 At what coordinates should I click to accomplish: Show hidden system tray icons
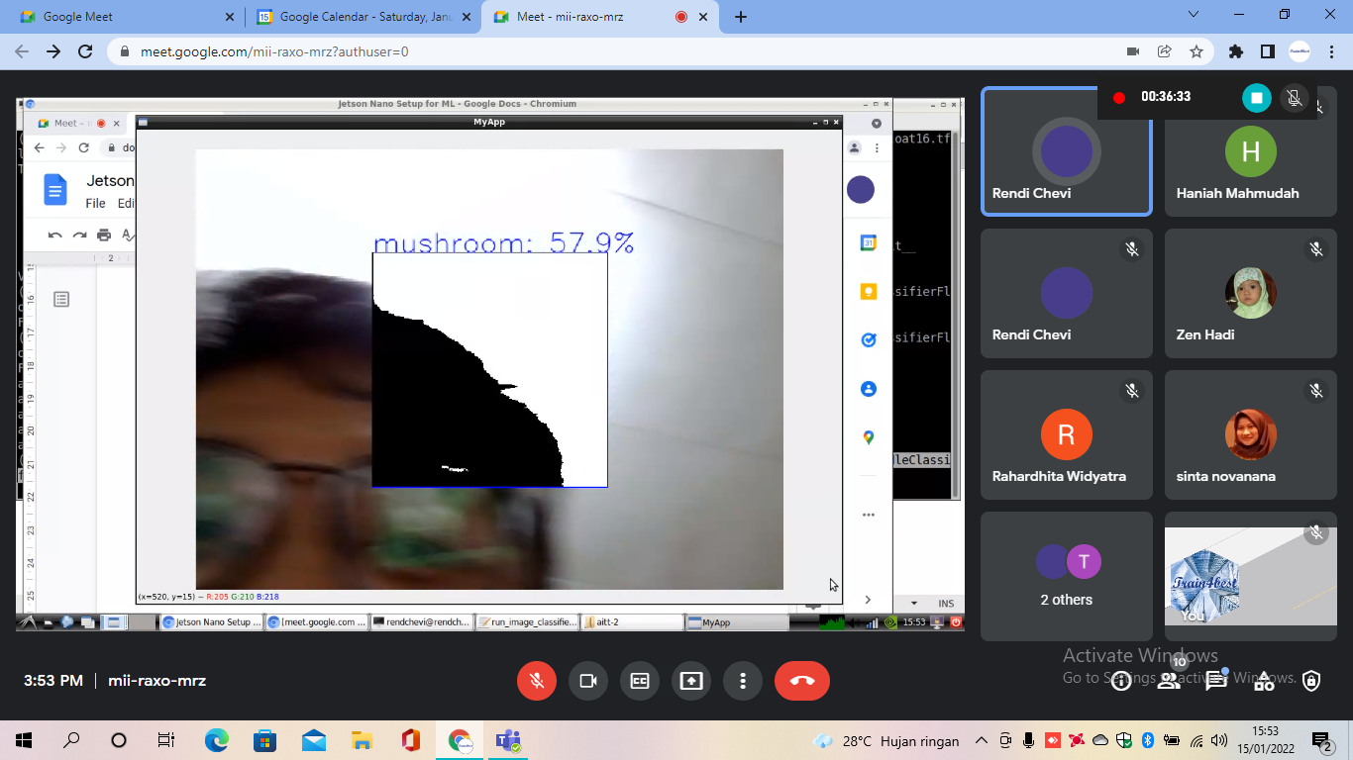(982, 740)
